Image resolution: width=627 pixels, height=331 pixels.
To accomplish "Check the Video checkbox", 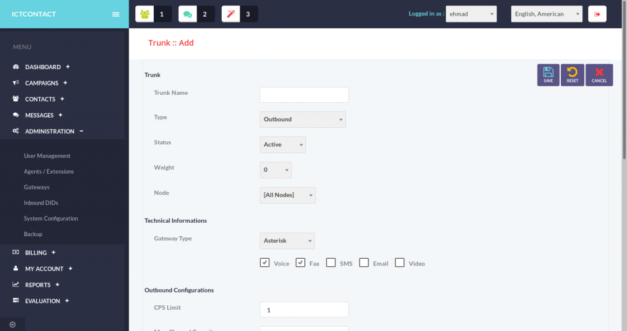I will tap(399, 262).
